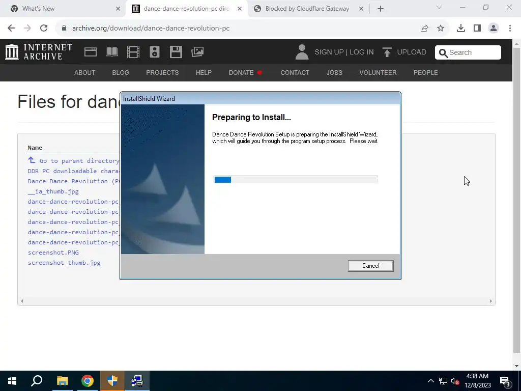Share this page icon
The width and height of the screenshot is (521, 391).
click(424, 29)
